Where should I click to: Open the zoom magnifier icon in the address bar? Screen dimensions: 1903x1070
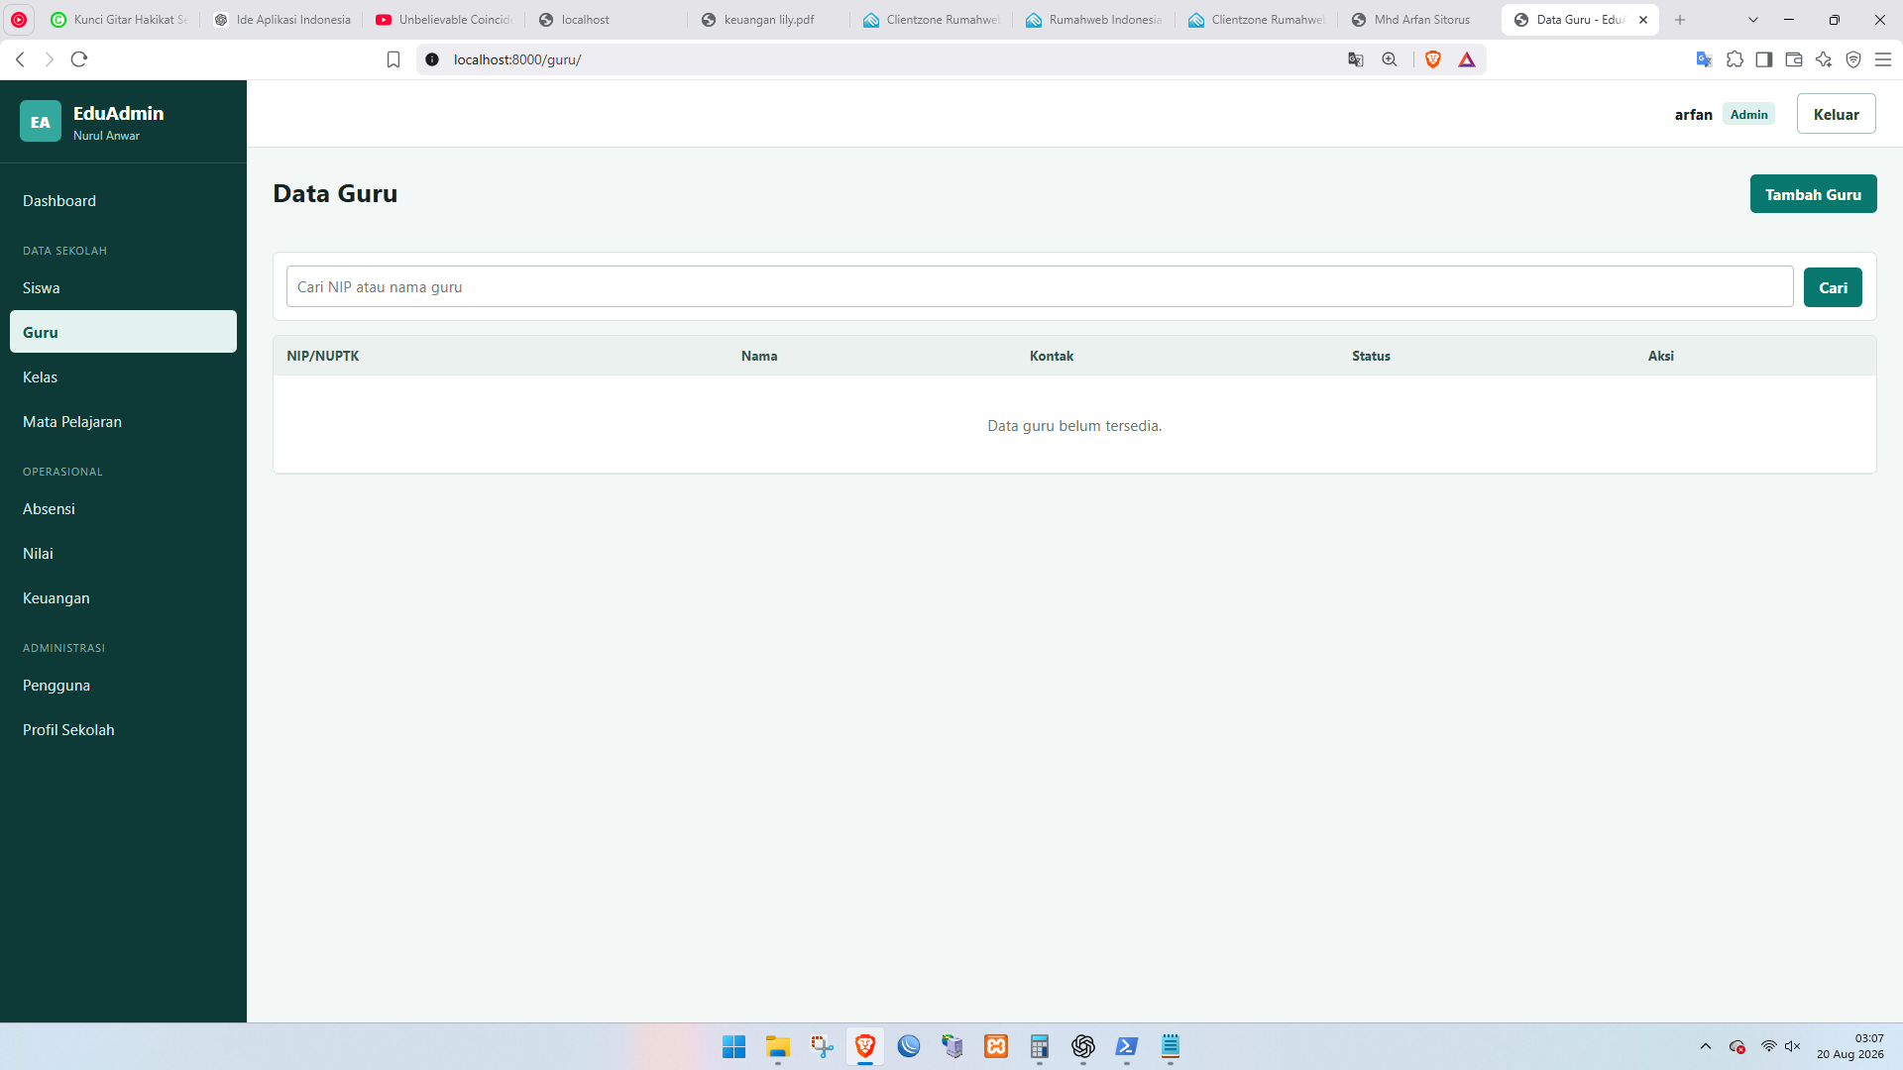(1390, 59)
